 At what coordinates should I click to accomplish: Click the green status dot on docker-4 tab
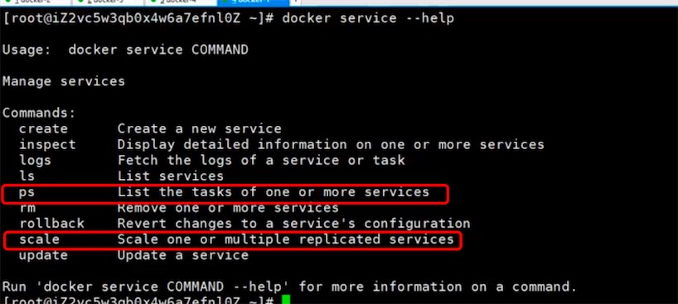tap(153, 2)
